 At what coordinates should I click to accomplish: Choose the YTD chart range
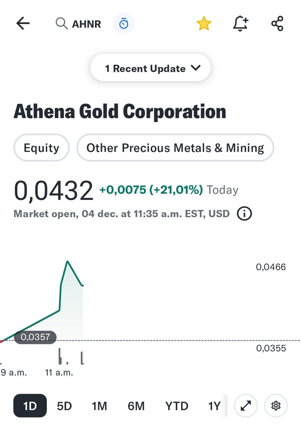[x=177, y=406]
